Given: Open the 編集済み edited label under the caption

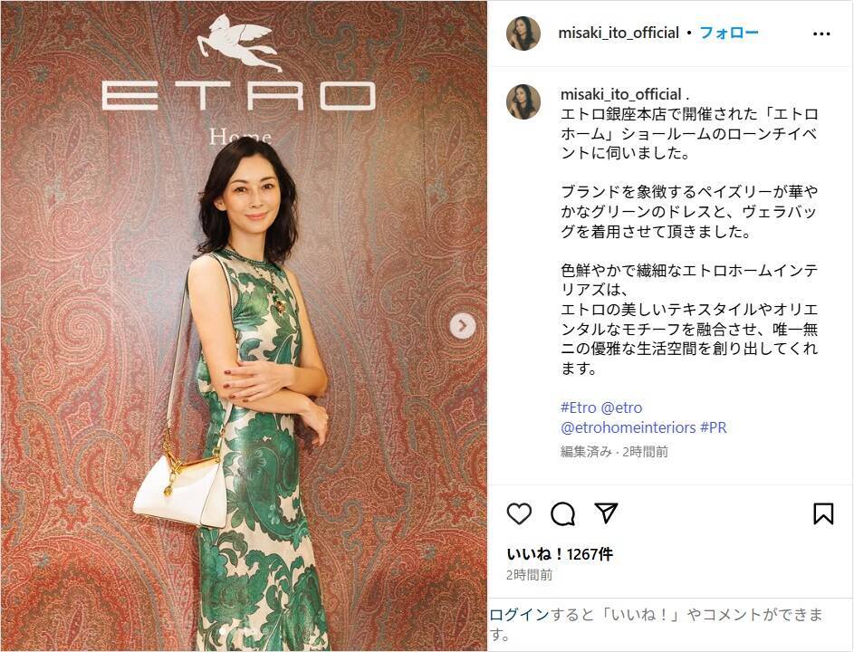Looking at the screenshot, I should click(x=586, y=452).
